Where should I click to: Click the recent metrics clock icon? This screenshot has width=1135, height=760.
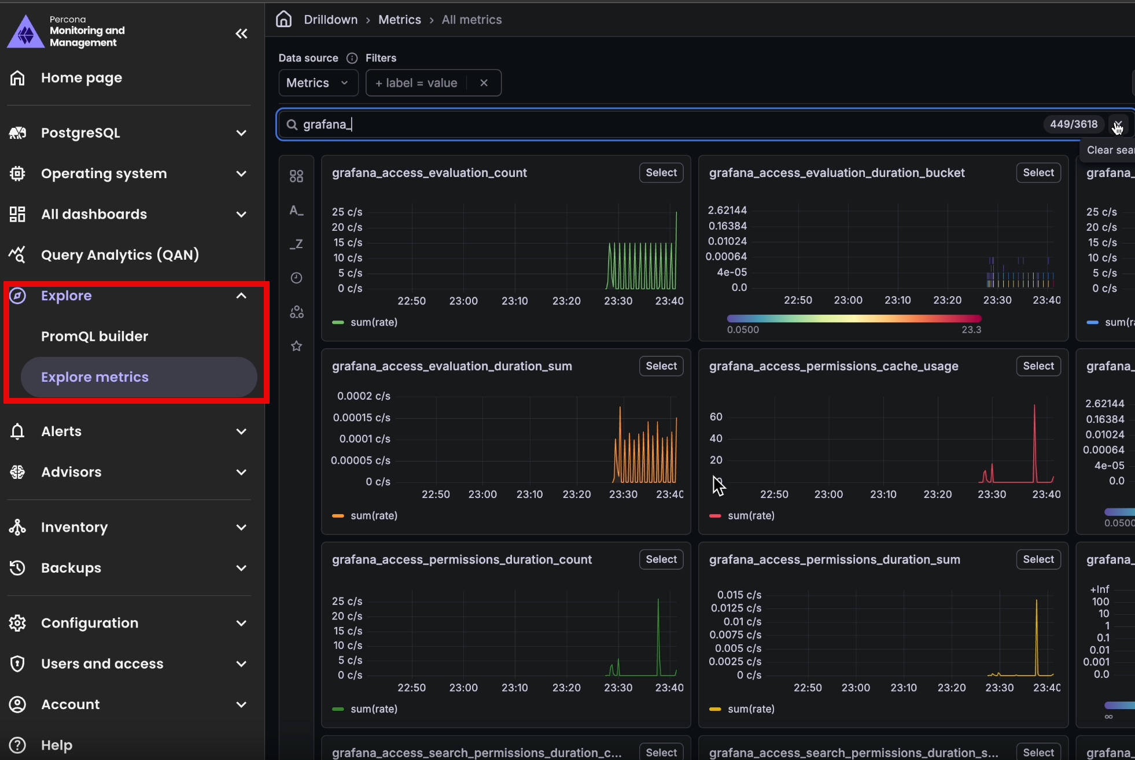(296, 278)
